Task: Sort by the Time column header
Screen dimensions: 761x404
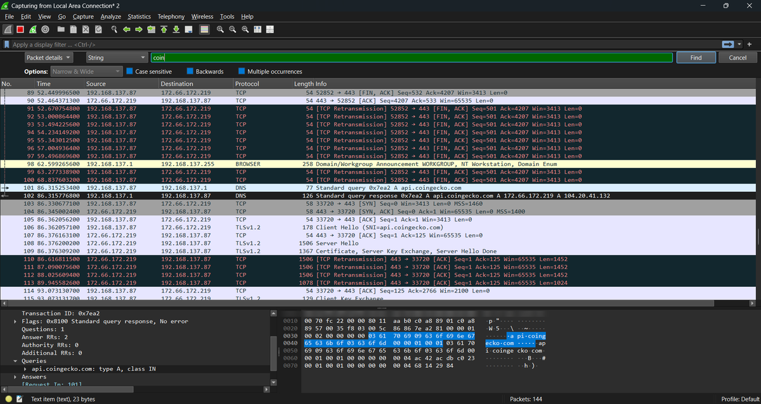Action: pos(59,84)
